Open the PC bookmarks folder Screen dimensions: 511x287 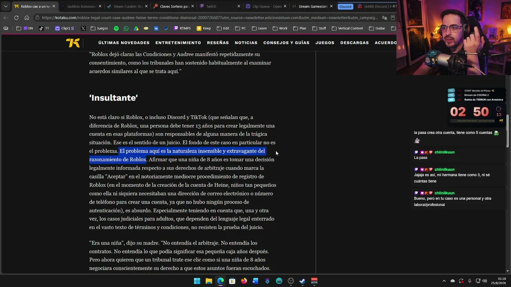241,28
